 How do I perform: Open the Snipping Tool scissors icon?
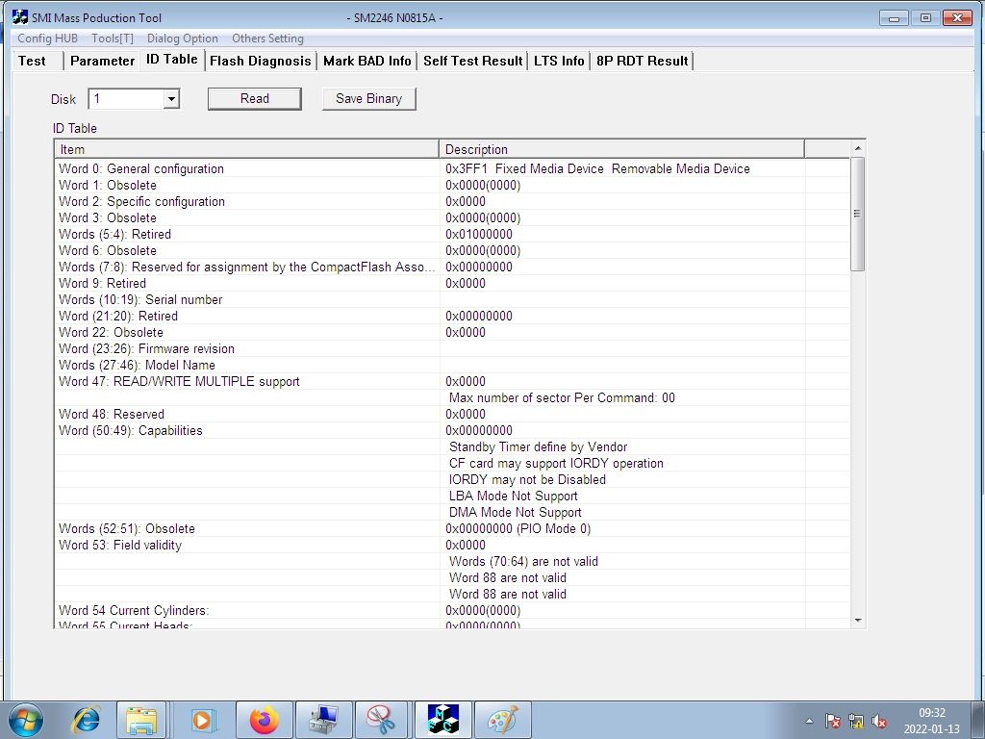(x=382, y=720)
